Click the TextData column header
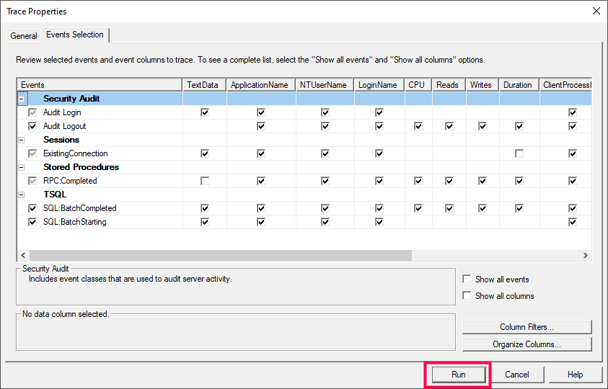The height and width of the screenshot is (389, 608). coord(204,85)
